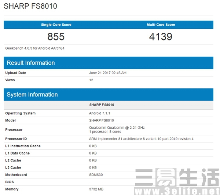Click the Result Information section header
Screen dimensions: 220x195
point(31,63)
